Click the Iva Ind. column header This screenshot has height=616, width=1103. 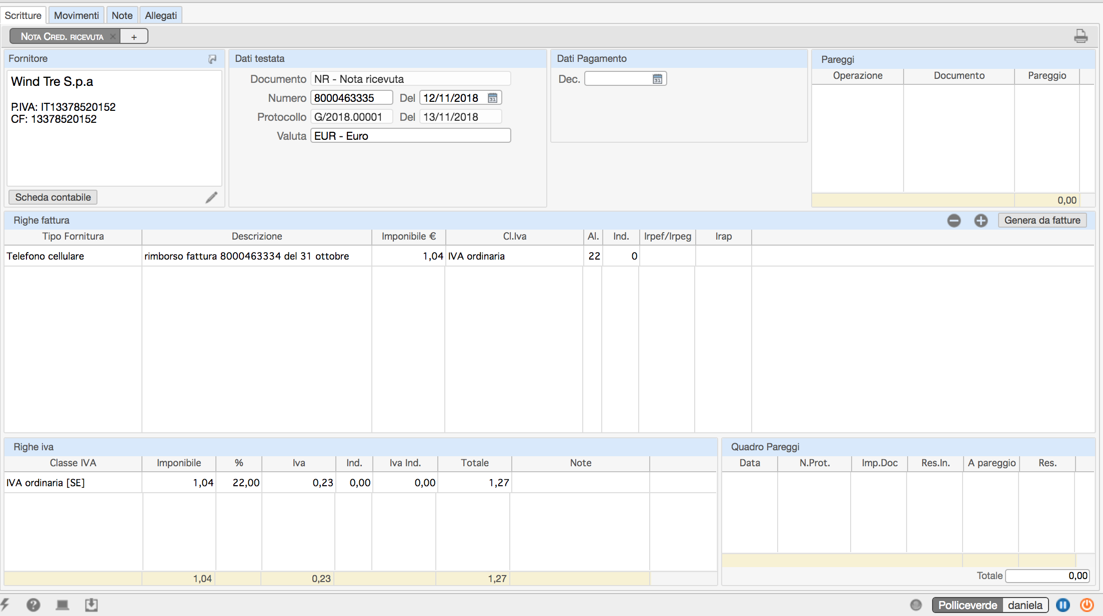[x=405, y=463]
